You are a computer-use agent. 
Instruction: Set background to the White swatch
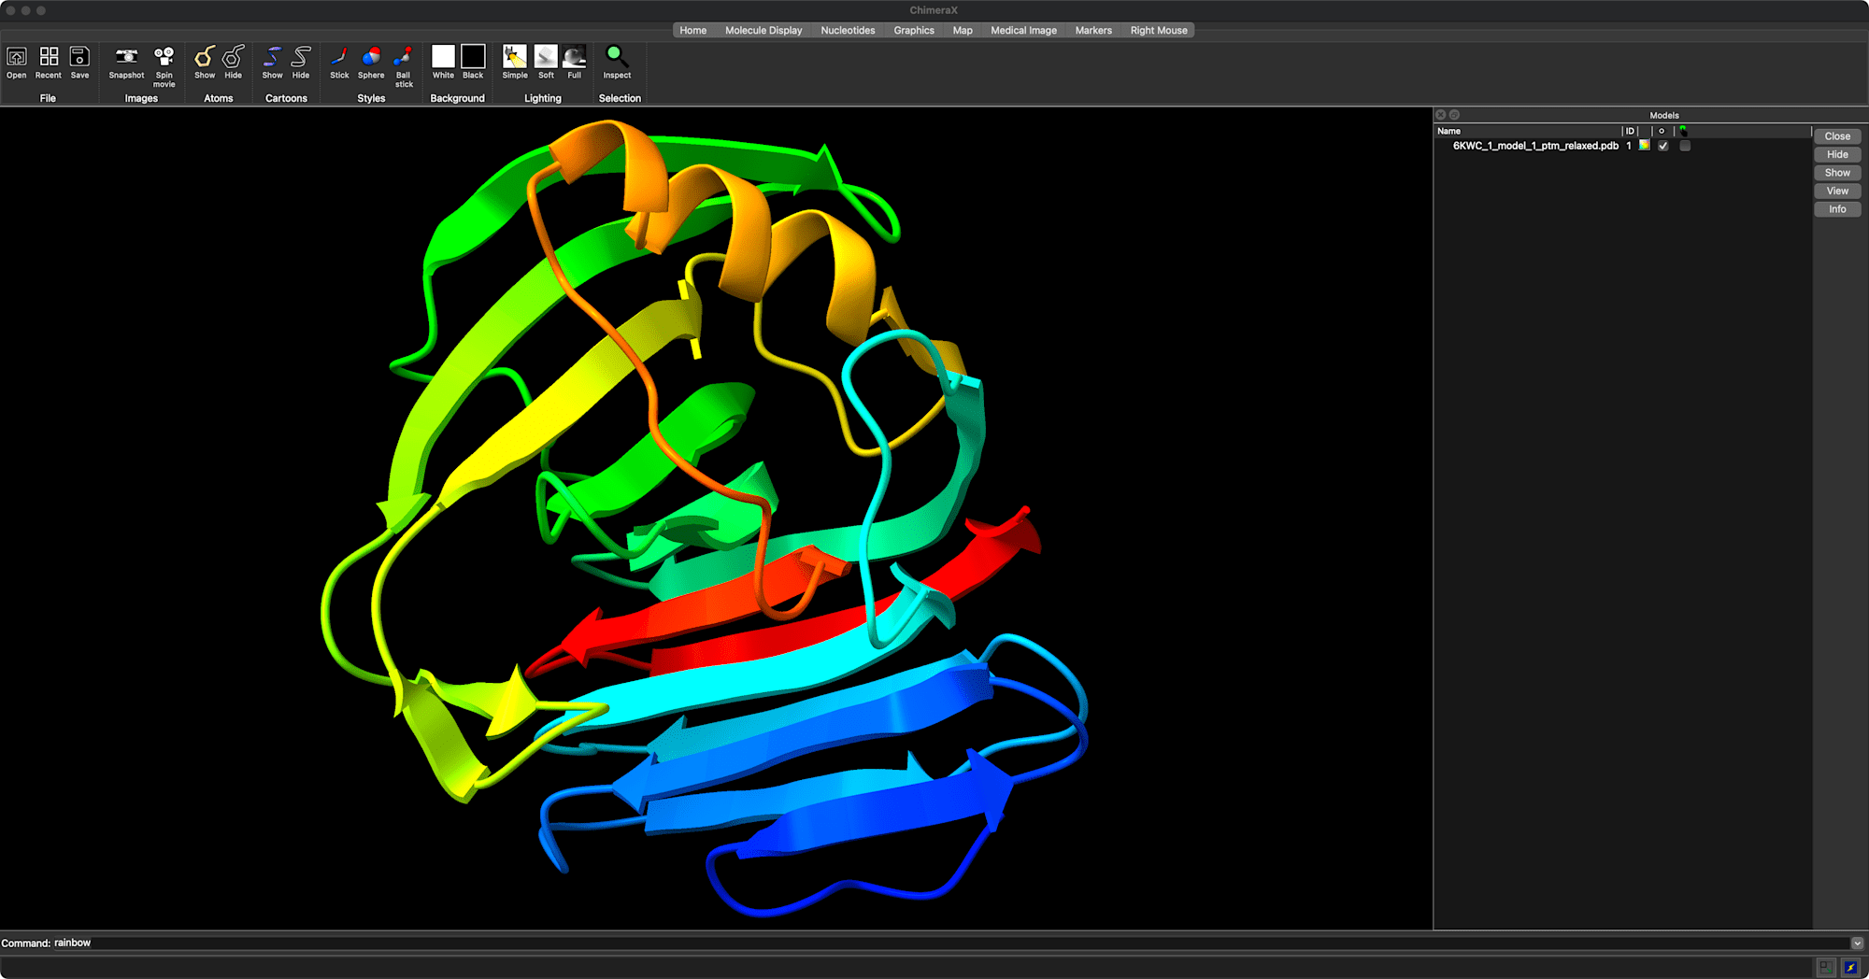[443, 56]
